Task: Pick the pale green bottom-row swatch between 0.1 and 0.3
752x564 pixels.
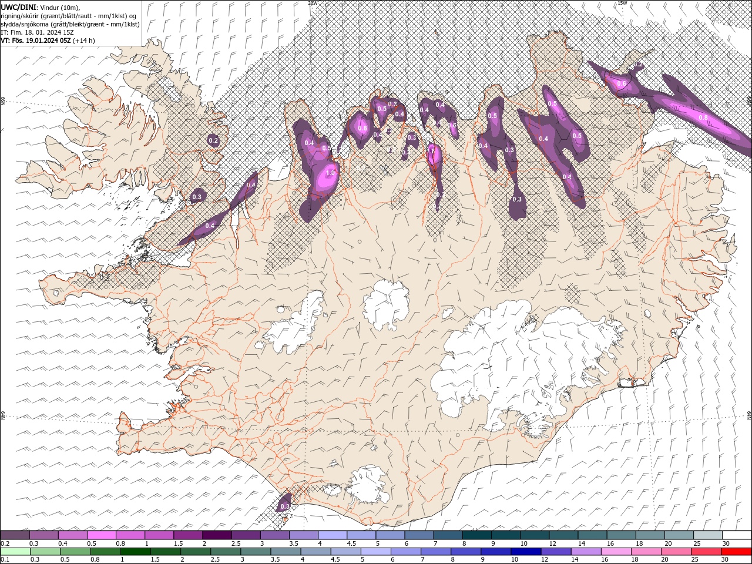Action: click(x=16, y=552)
